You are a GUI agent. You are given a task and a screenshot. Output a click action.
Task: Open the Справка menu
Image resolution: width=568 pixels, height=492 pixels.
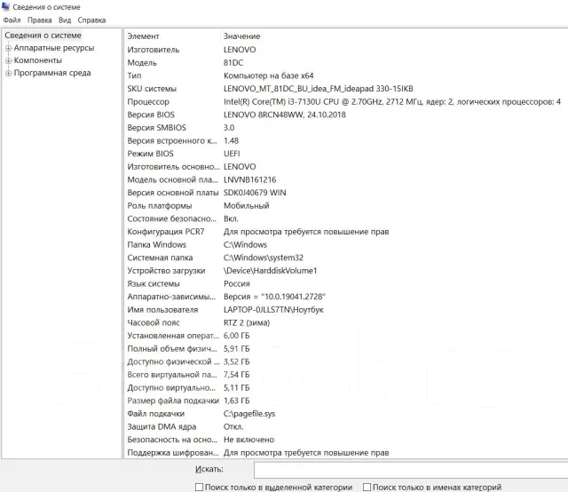coord(91,20)
